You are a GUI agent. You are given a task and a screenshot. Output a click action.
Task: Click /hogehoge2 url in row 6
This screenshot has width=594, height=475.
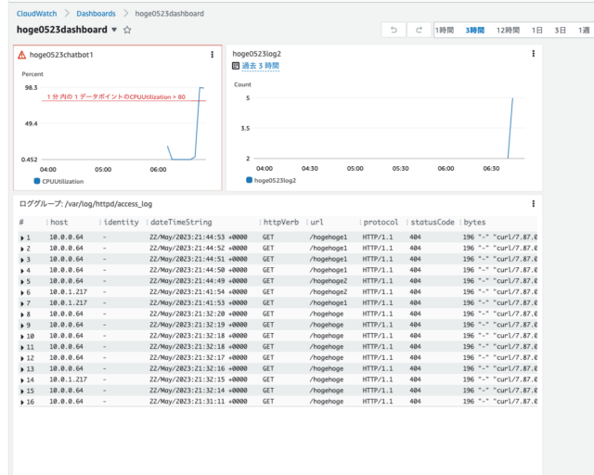pyautogui.click(x=328, y=292)
